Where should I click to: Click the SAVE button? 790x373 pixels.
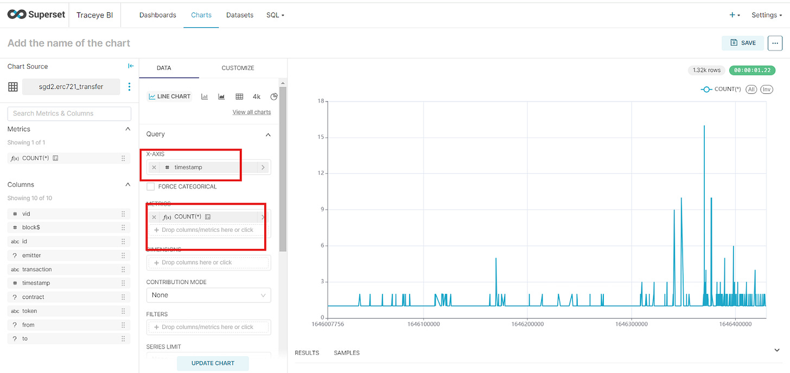click(743, 43)
